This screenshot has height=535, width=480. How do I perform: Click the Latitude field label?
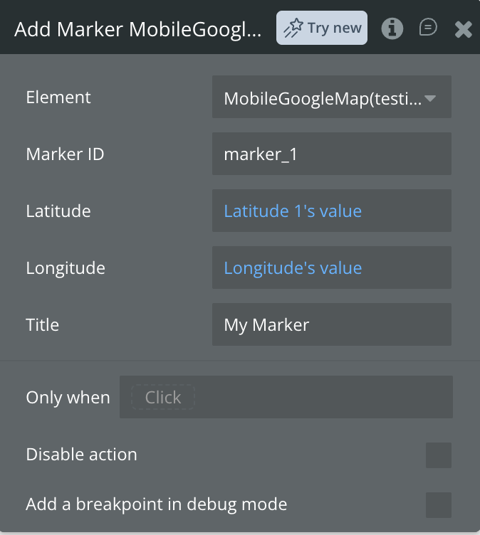click(x=58, y=211)
